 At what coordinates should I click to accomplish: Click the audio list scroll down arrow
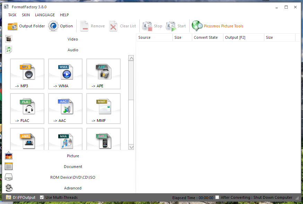tap(131, 147)
